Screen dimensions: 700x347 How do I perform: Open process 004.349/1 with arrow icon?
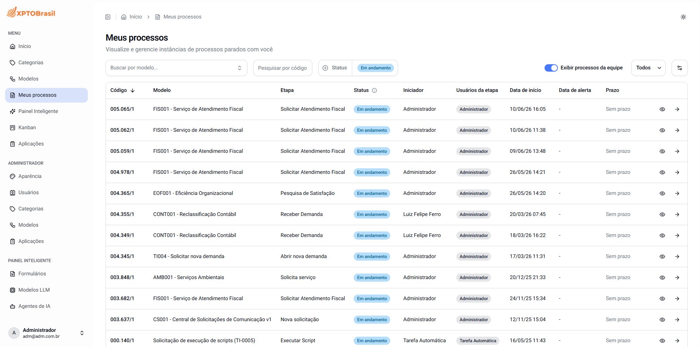677,236
